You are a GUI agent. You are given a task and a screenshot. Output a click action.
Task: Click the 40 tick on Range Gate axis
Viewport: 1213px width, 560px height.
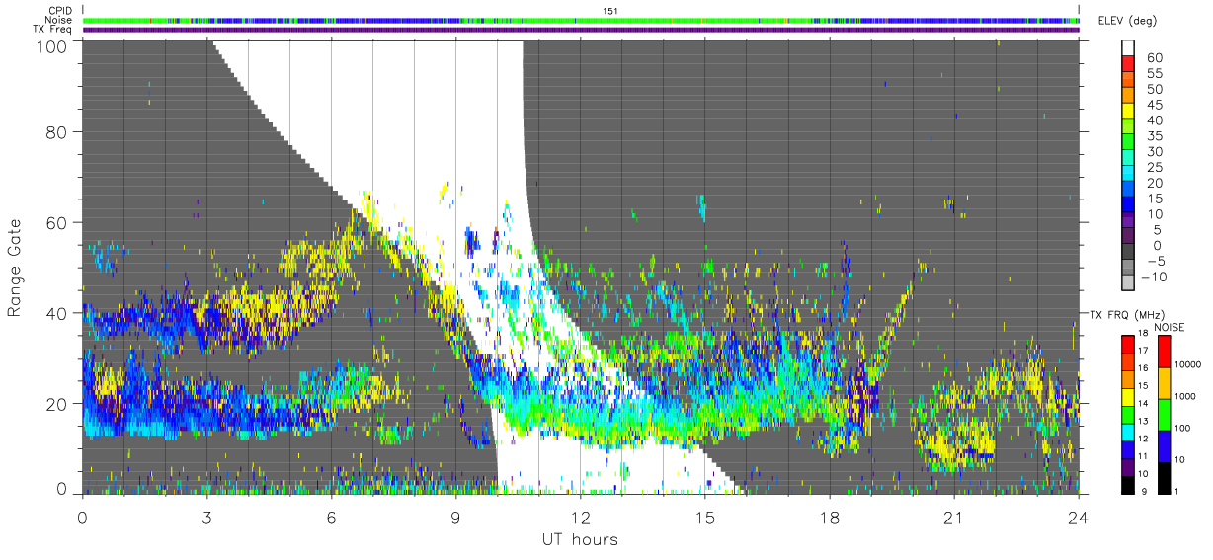click(x=56, y=313)
